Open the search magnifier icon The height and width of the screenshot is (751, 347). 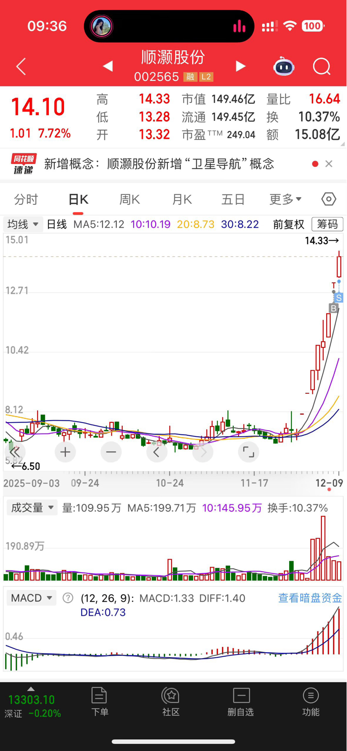point(322,67)
